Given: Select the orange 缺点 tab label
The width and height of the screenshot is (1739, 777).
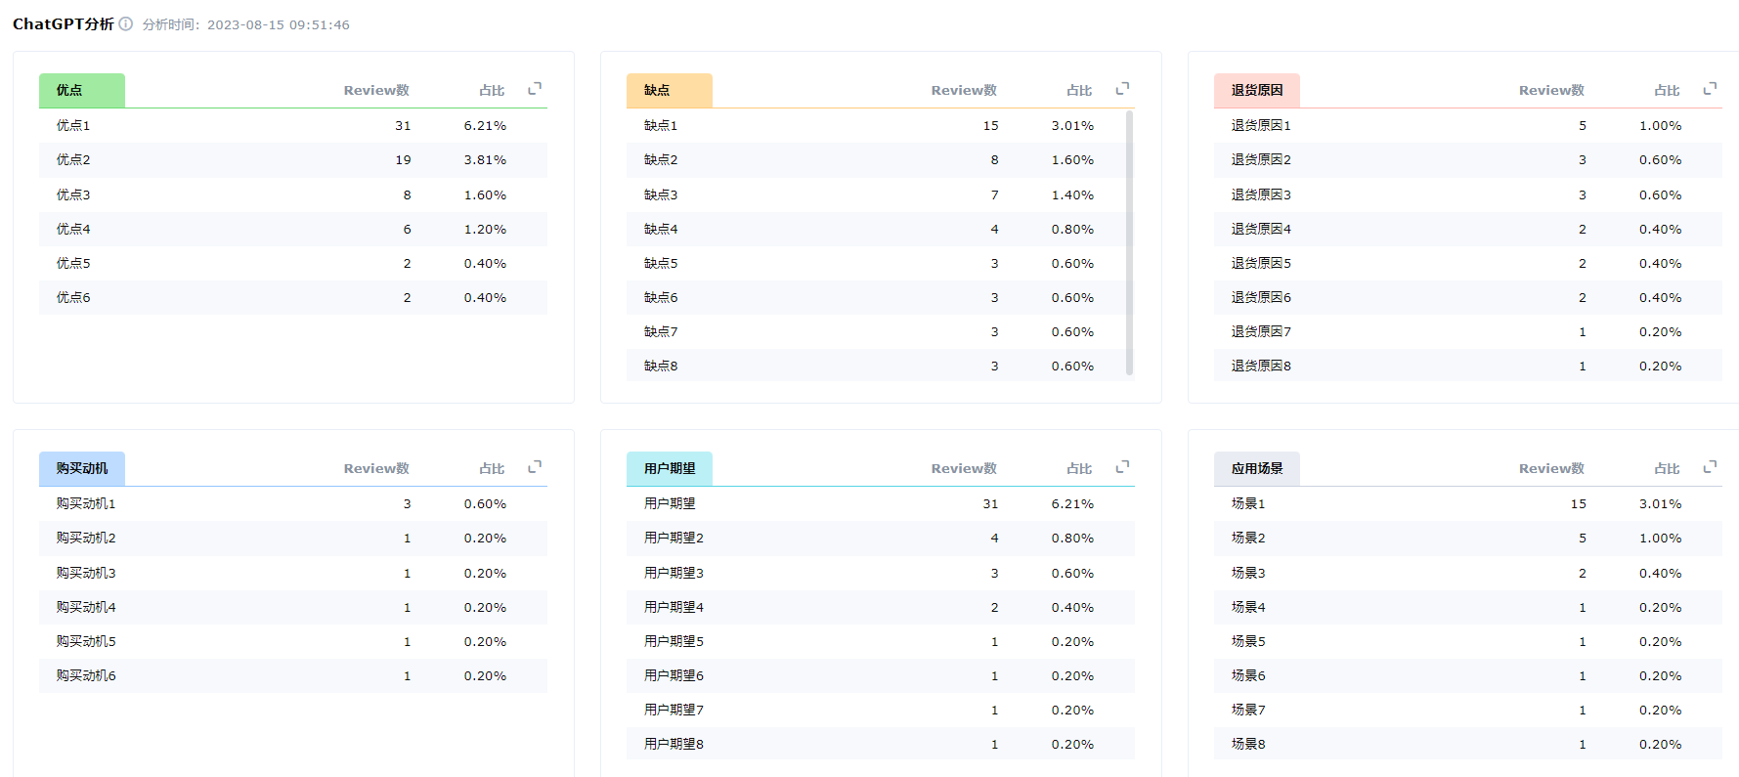Looking at the screenshot, I should [670, 90].
